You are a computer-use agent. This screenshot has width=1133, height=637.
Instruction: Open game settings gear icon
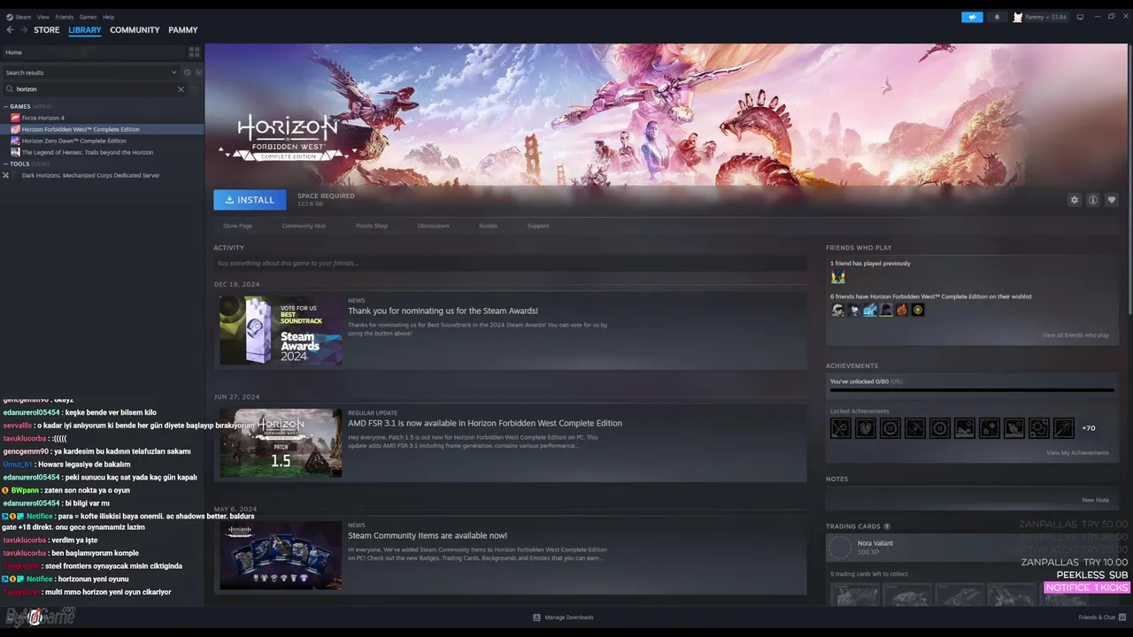[1075, 200]
